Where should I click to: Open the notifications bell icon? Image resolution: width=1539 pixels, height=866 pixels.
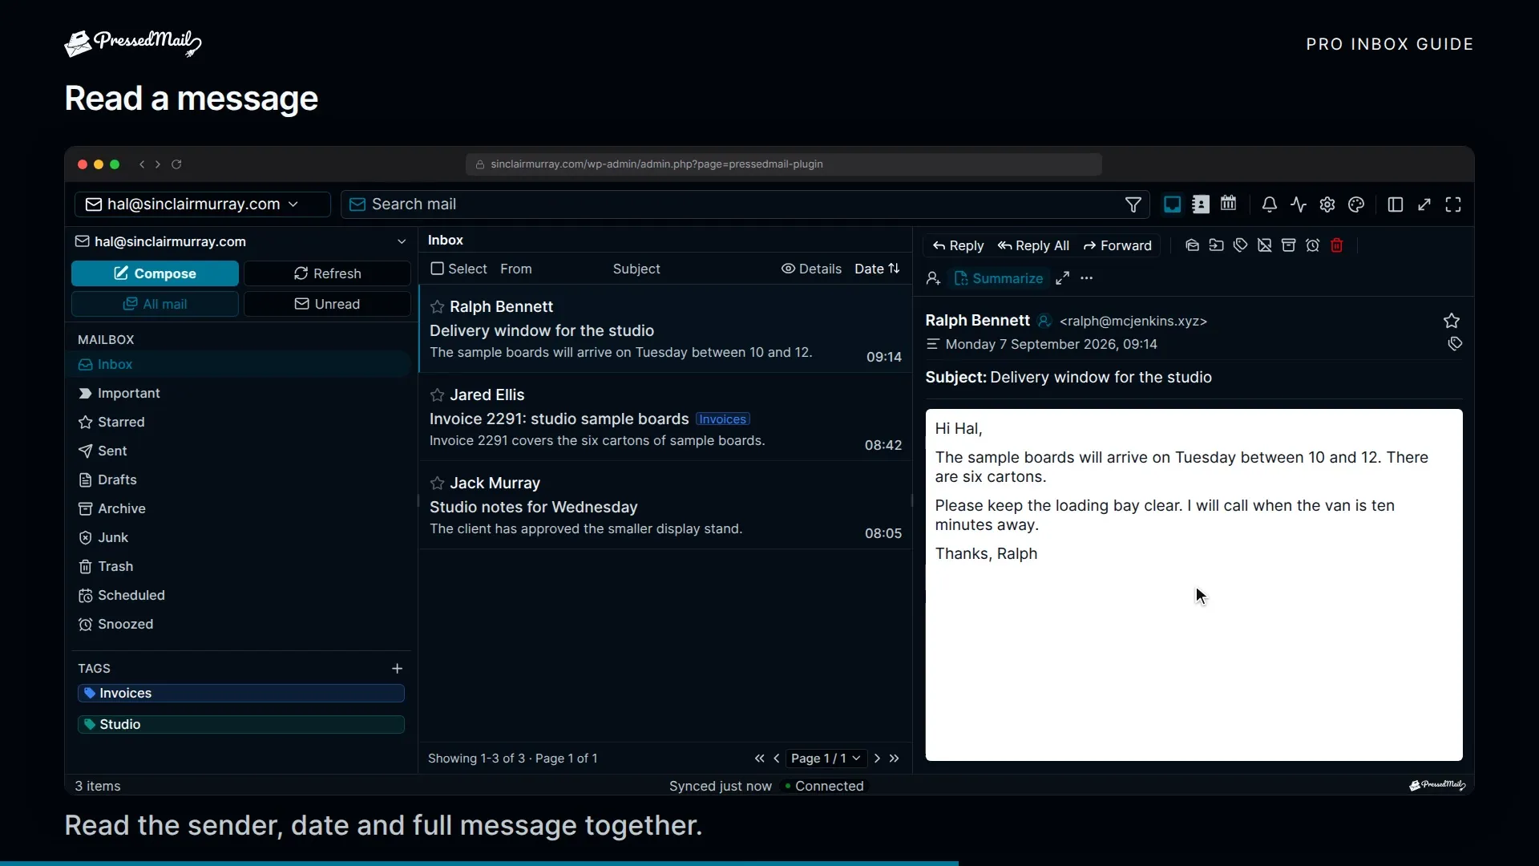(x=1269, y=204)
